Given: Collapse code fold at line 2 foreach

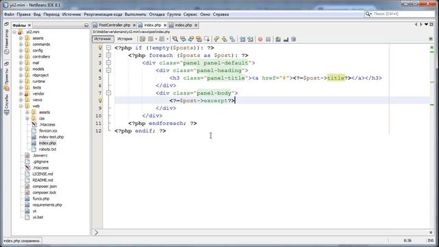Looking at the screenshot, I should pos(108,56).
